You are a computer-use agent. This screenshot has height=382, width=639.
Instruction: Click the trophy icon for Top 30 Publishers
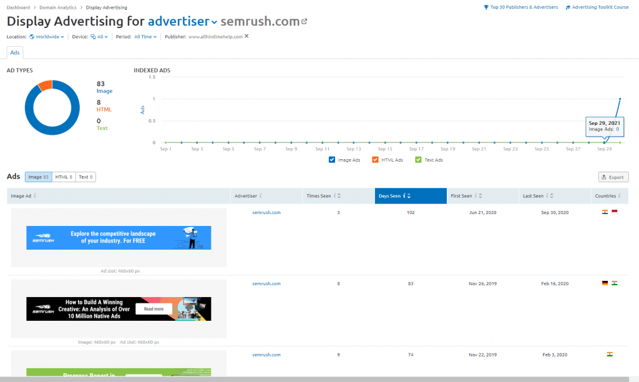pyautogui.click(x=485, y=7)
